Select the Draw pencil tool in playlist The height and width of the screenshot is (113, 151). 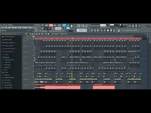30,34
